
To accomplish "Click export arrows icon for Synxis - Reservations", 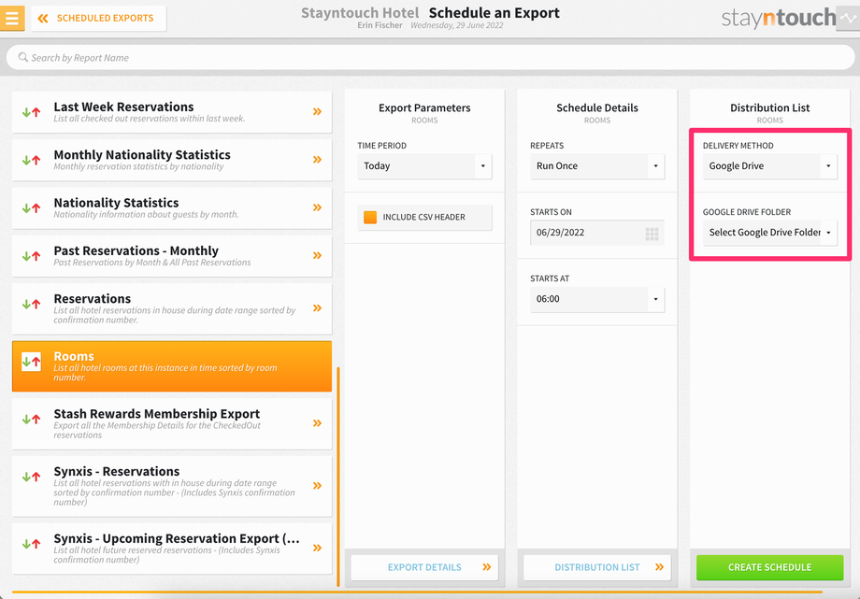I will 31,477.
